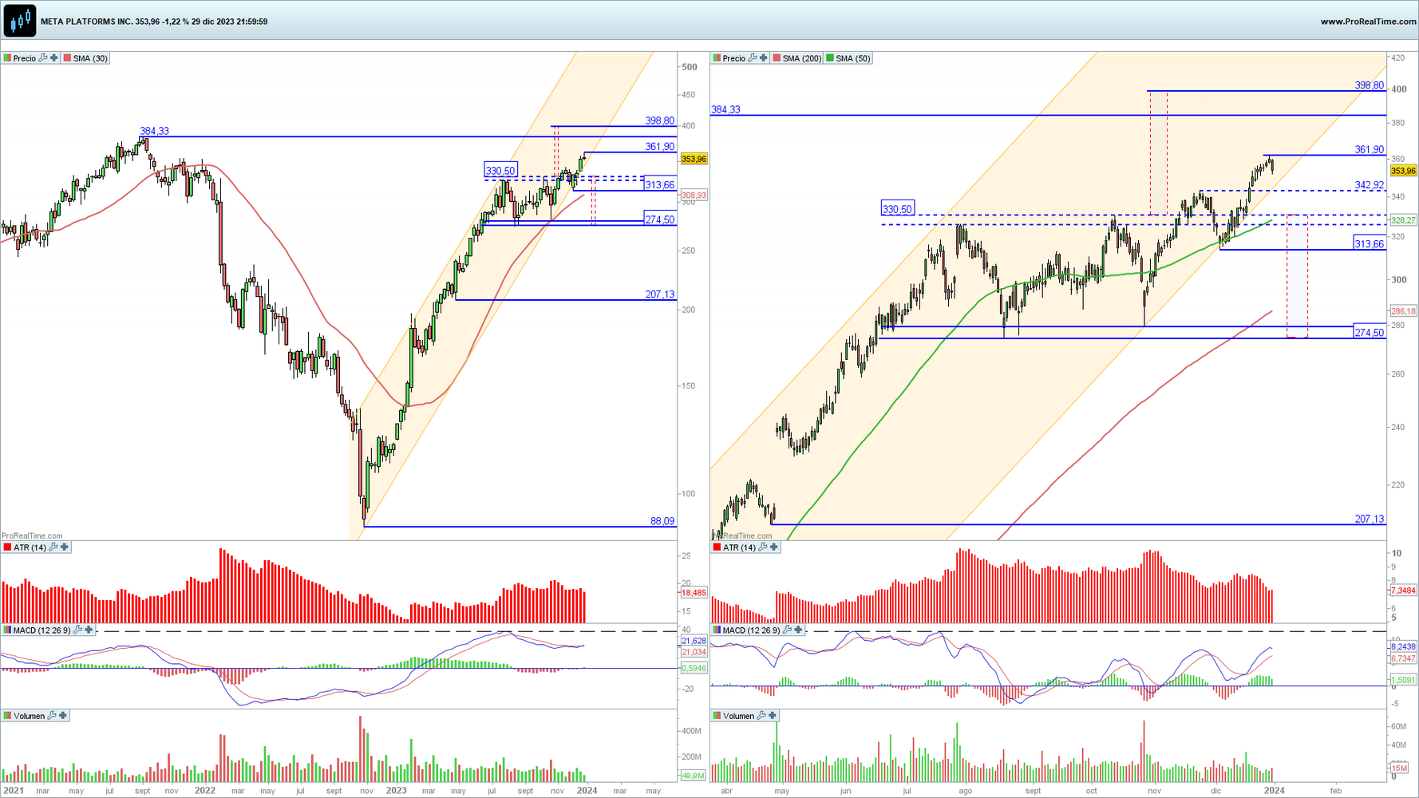The height and width of the screenshot is (798, 1419).
Task: Click the SMA (50) green color swatch
Action: coord(830,58)
